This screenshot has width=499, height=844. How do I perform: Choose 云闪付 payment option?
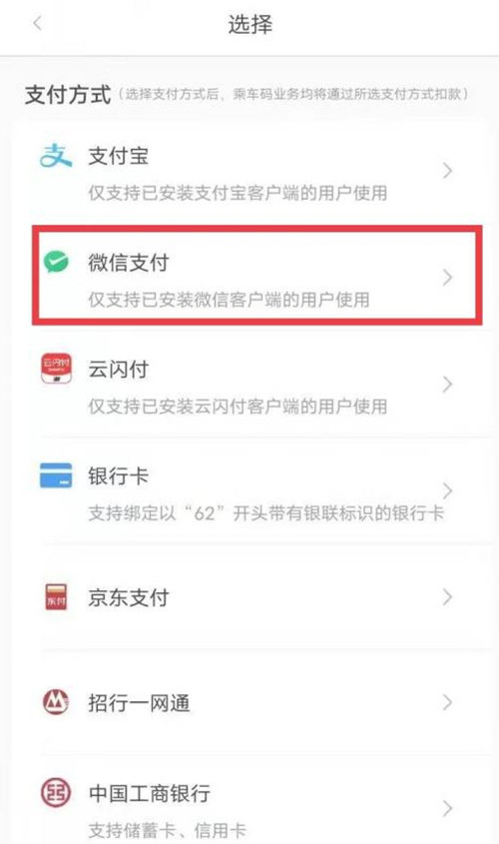click(250, 386)
